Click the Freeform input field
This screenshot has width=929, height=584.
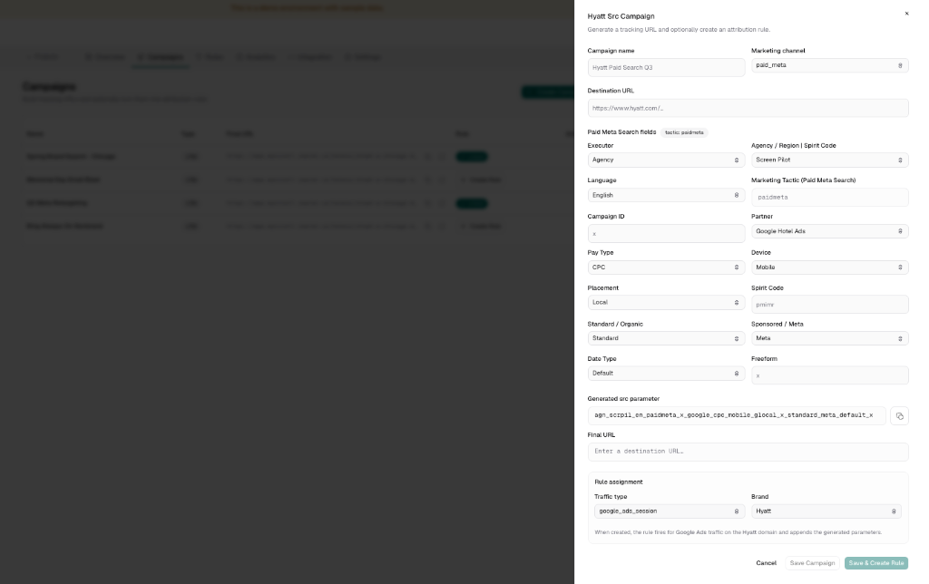tap(829, 375)
